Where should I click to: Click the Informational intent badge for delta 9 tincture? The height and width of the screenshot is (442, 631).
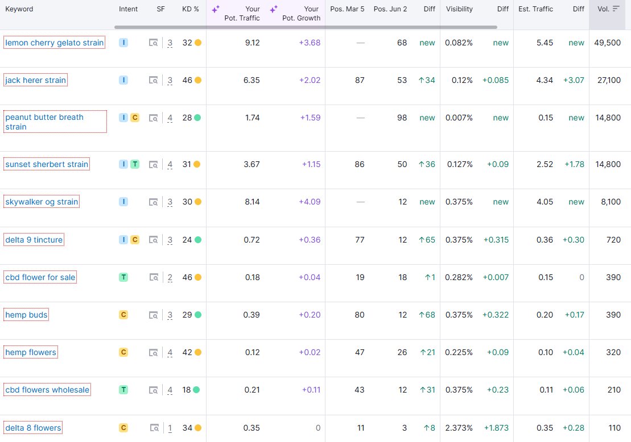pyautogui.click(x=123, y=240)
